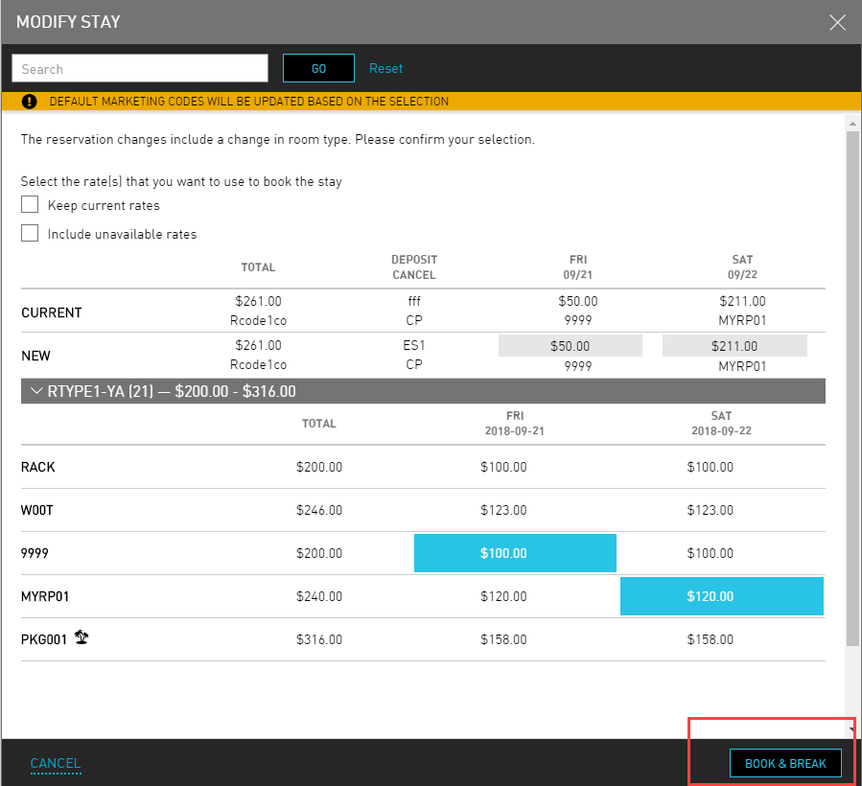
Task: Click highlighted 9999 Friday $100.00 cell
Action: (515, 553)
